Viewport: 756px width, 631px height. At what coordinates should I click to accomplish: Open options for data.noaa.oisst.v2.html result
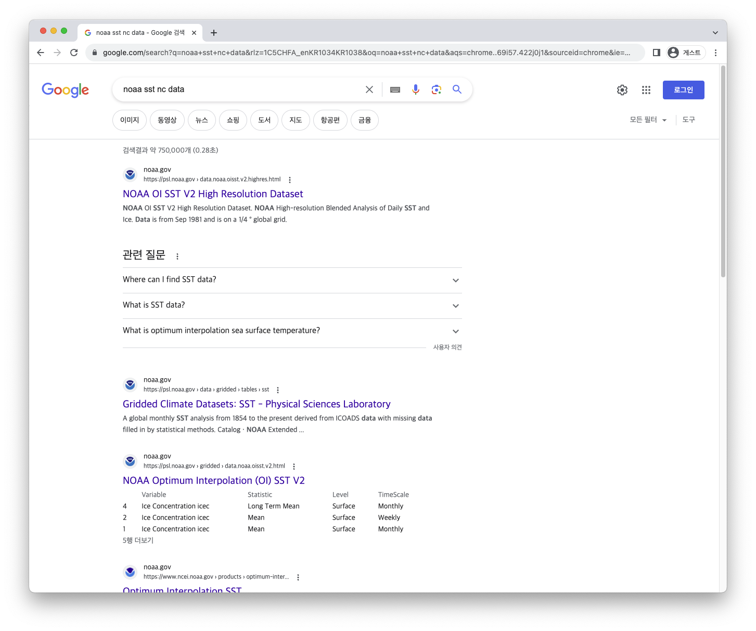pyautogui.click(x=294, y=467)
